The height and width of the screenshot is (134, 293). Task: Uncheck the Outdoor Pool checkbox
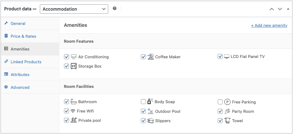143,111
